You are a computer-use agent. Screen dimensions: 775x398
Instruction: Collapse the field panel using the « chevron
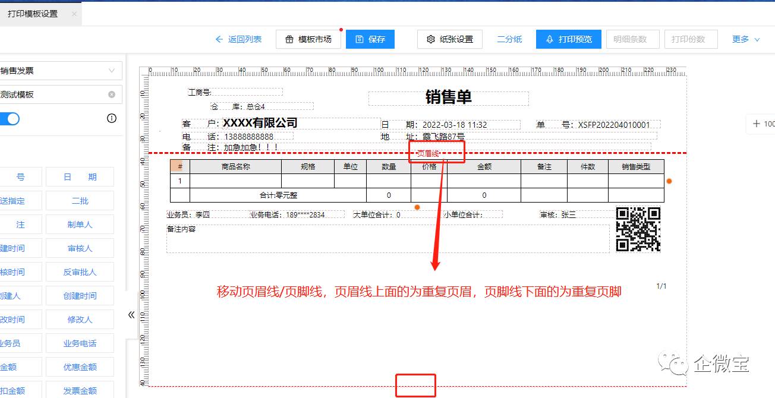click(x=131, y=315)
